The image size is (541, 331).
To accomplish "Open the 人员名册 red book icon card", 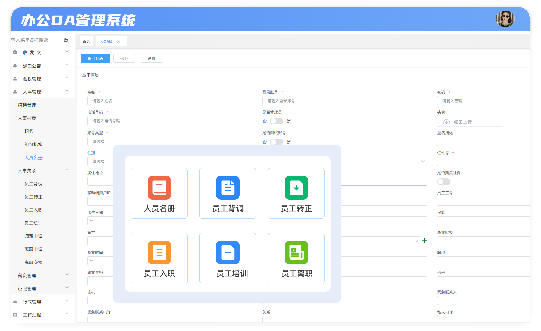I will (x=159, y=193).
